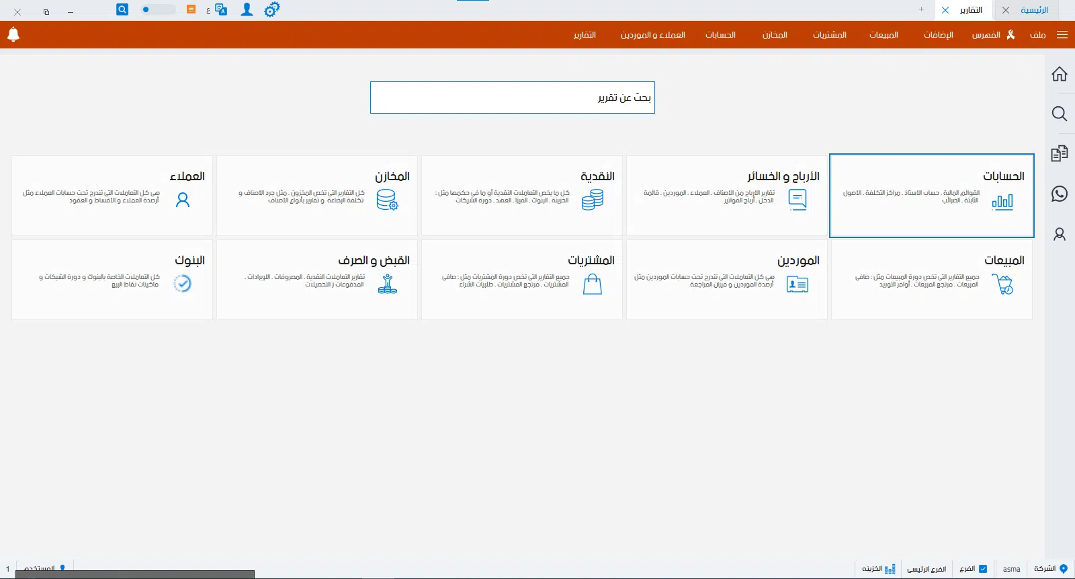Click the orange notes list icon
Image resolution: width=1075 pixels, height=579 pixels.
tap(191, 9)
